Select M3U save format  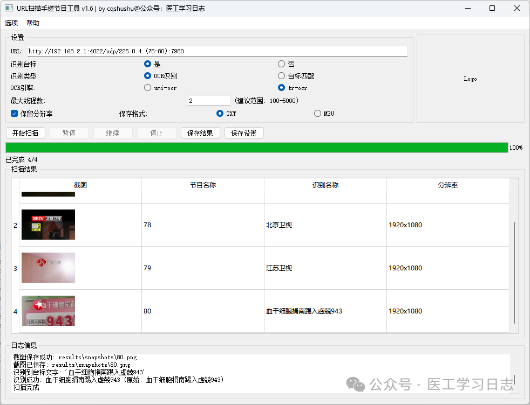pos(317,114)
